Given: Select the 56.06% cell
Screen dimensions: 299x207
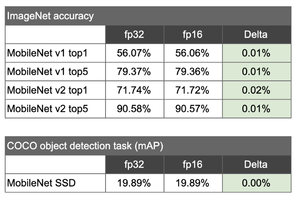Looking at the screenshot, I should [192, 53].
